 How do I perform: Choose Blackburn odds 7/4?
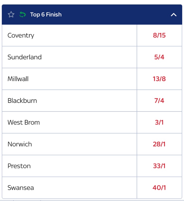coord(159,100)
